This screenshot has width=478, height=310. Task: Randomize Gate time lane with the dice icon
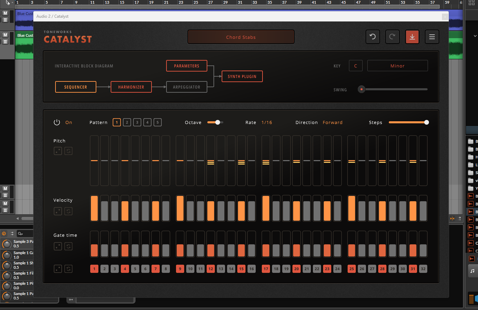click(58, 246)
